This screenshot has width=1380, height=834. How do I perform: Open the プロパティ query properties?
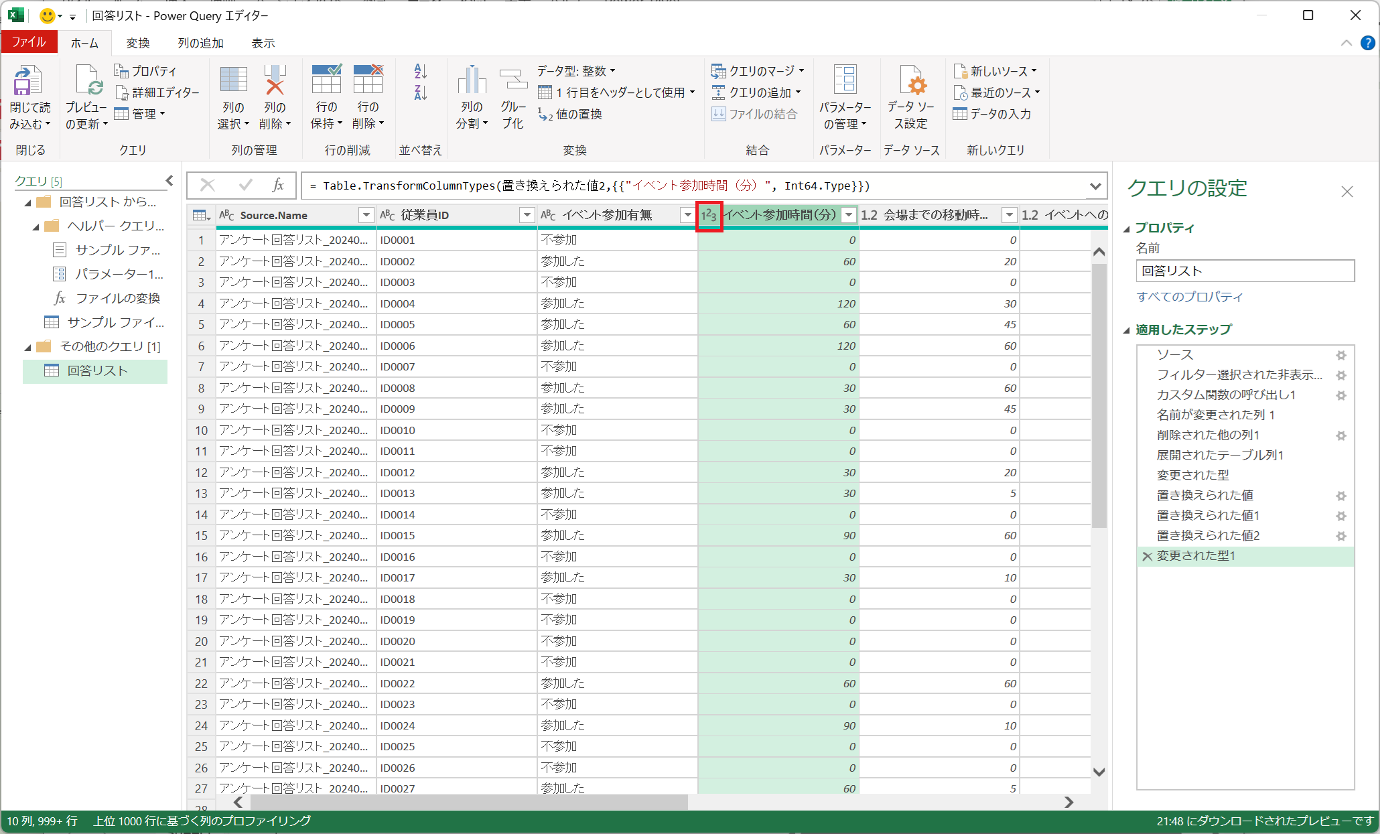145,71
